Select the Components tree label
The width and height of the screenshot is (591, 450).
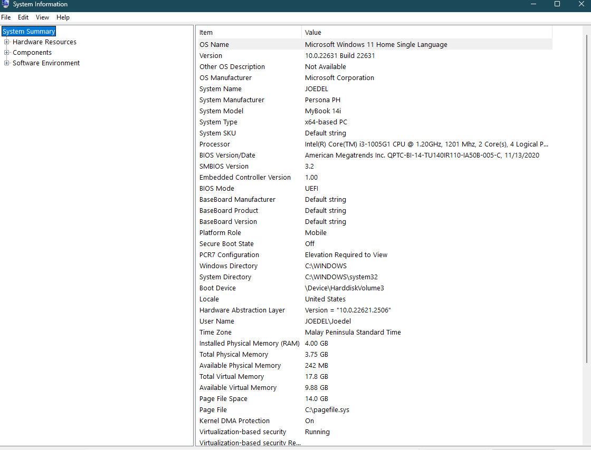pos(32,52)
